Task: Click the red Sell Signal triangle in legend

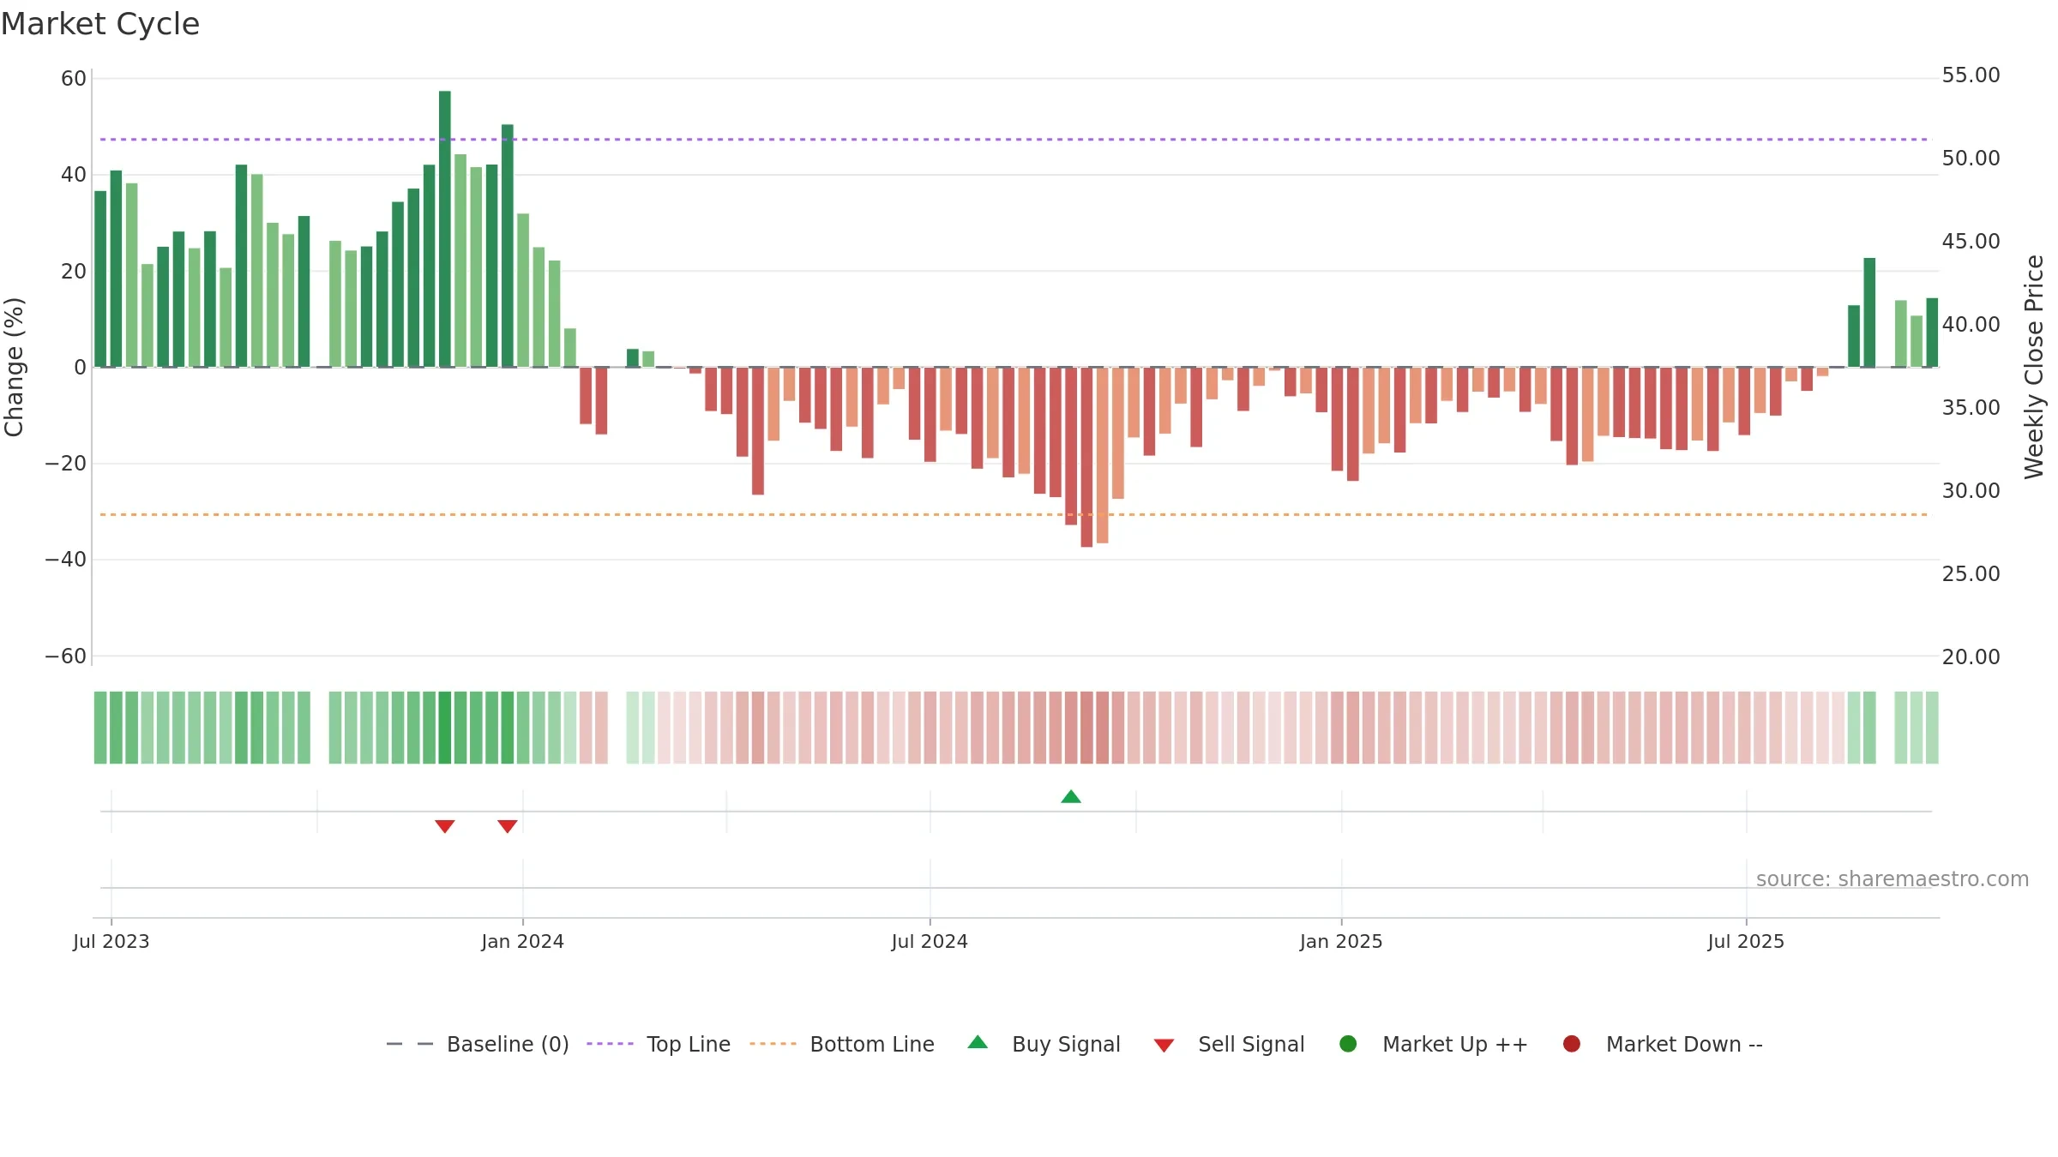Action: pyautogui.click(x=1164, y=1046)
